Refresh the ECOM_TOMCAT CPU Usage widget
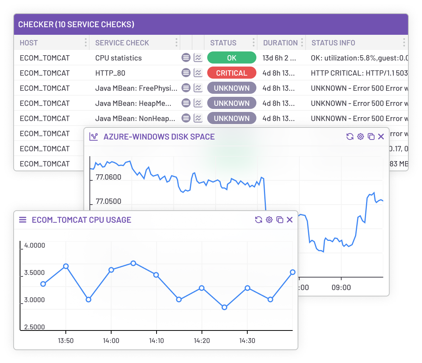The image size is (422, 363). click(x=258, y=220)
